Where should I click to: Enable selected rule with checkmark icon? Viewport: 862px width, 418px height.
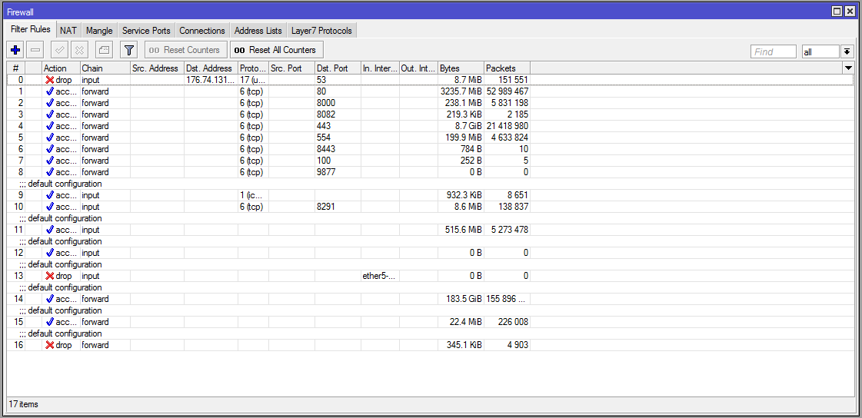pyautogui.click(x=59, y=50)
